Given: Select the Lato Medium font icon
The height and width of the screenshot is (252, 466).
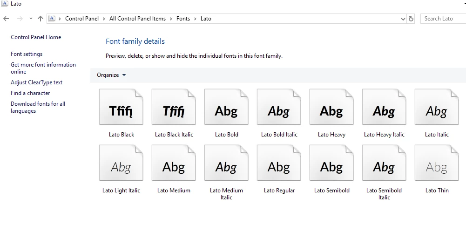Looking at the screenshot, I should (x=174, y=163).
